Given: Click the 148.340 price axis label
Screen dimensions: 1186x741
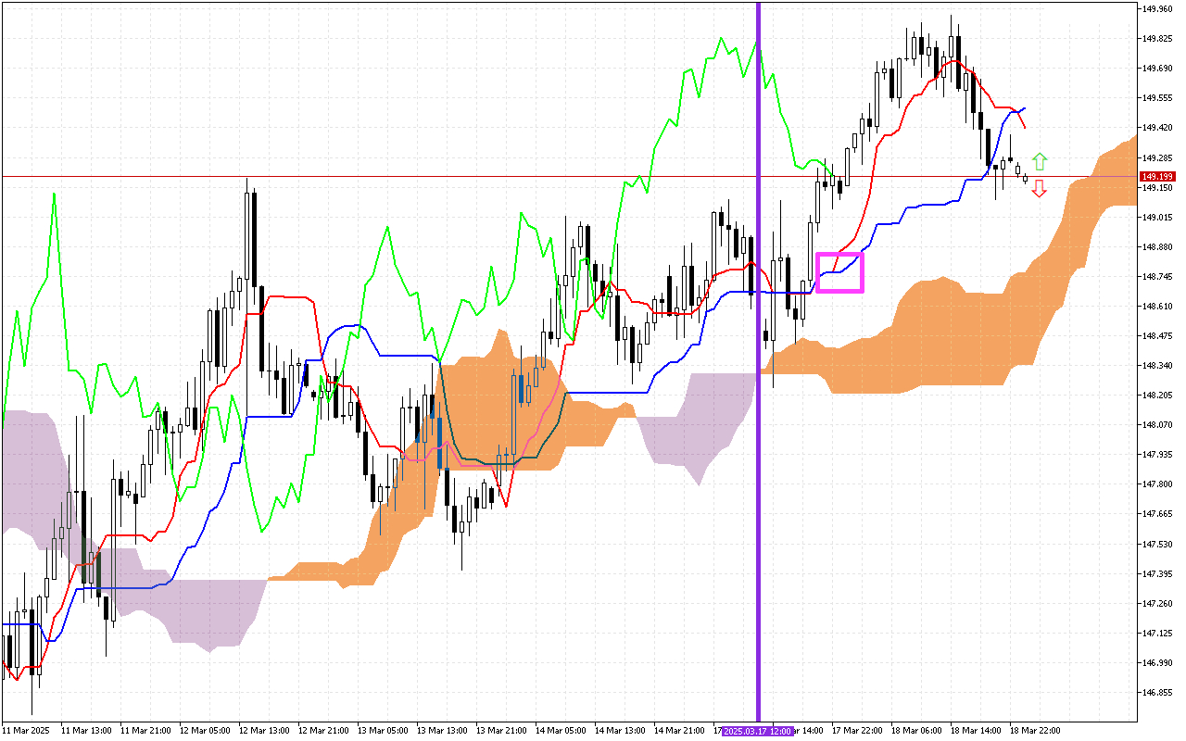Looking at the screenshot, I should click(x=1156, y=366).
